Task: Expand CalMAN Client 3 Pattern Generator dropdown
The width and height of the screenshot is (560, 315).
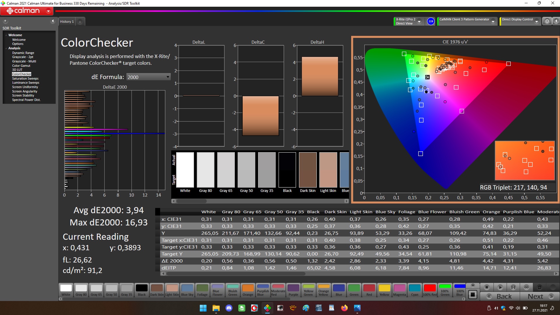Action: (x=493, y=21)
